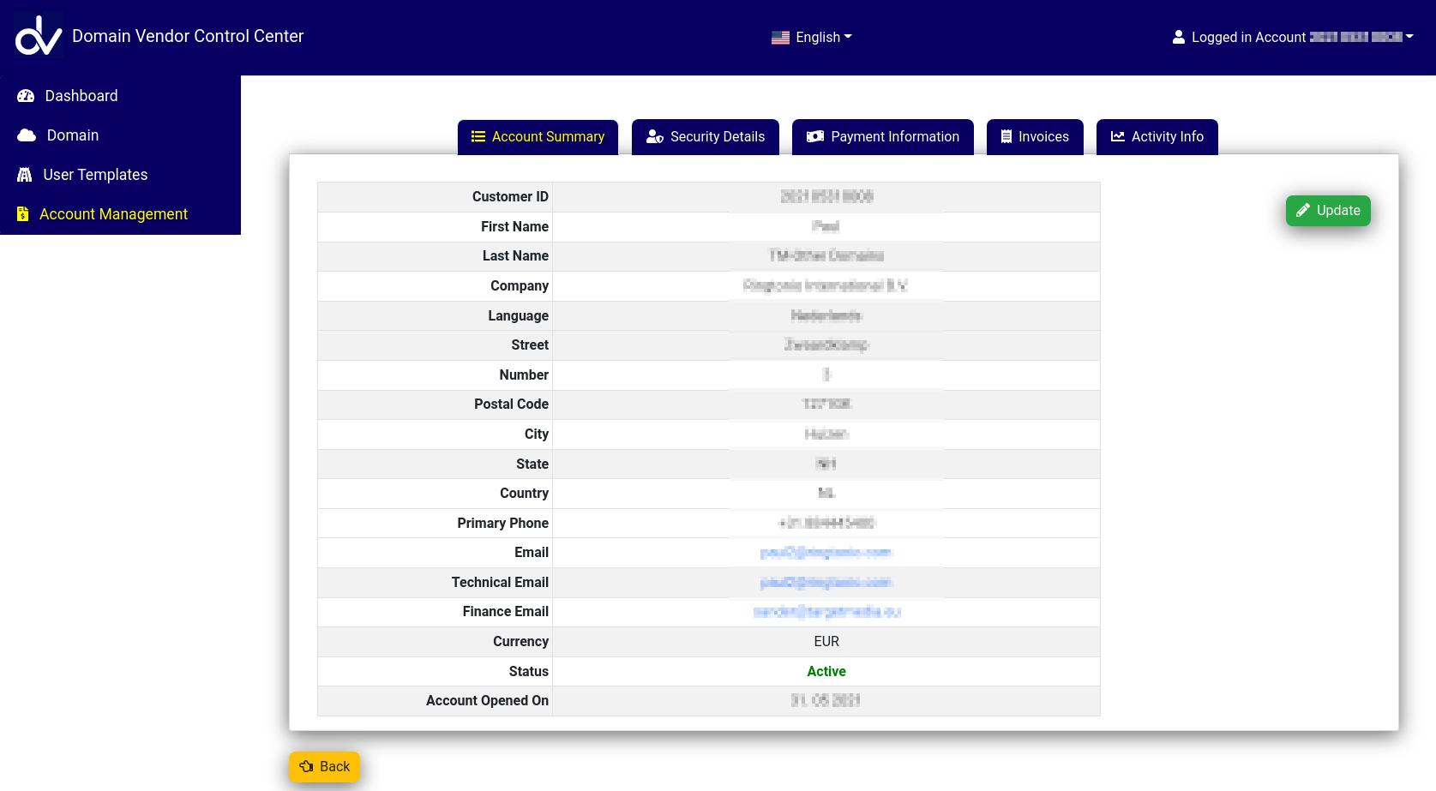Viewport: 1436px width, 791px height.
Task: Select the Domain cloud icon
Action: click(26, 135)
